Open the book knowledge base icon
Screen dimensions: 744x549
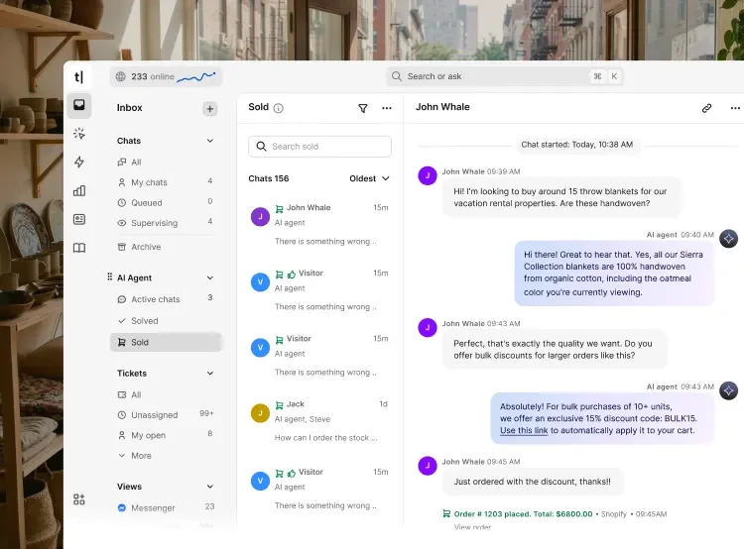coord(79,248)
